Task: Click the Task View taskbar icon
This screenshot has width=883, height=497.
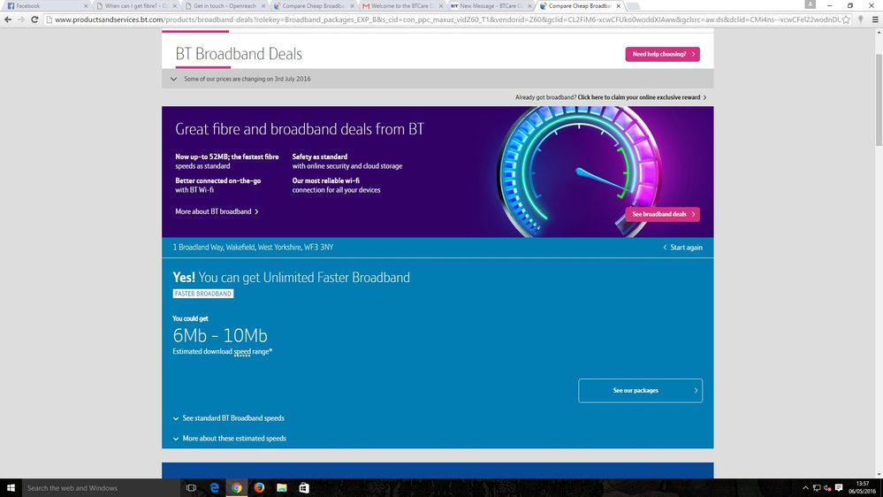Action: 191,487
